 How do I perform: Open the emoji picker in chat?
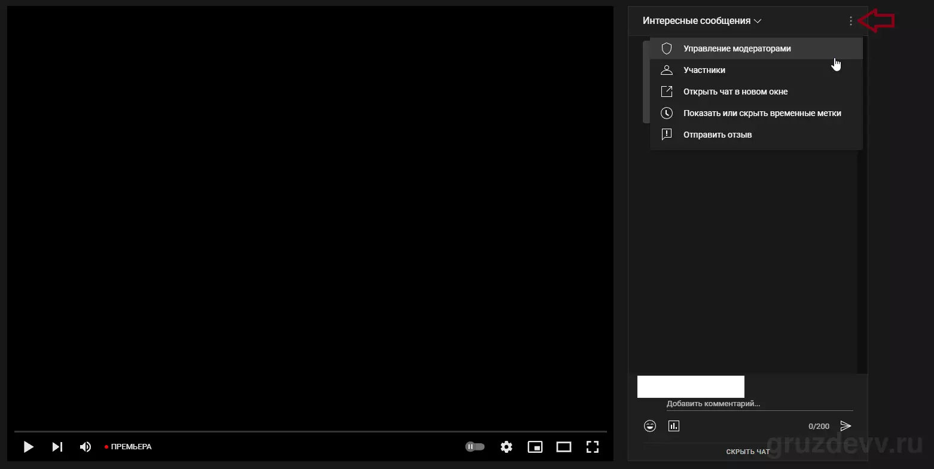pos(650,426)
